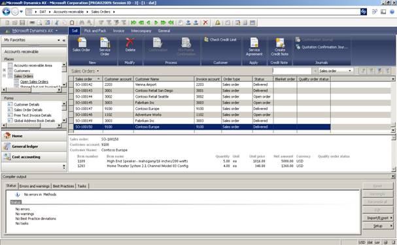Expand the Customers tree node

click(5, 70)
